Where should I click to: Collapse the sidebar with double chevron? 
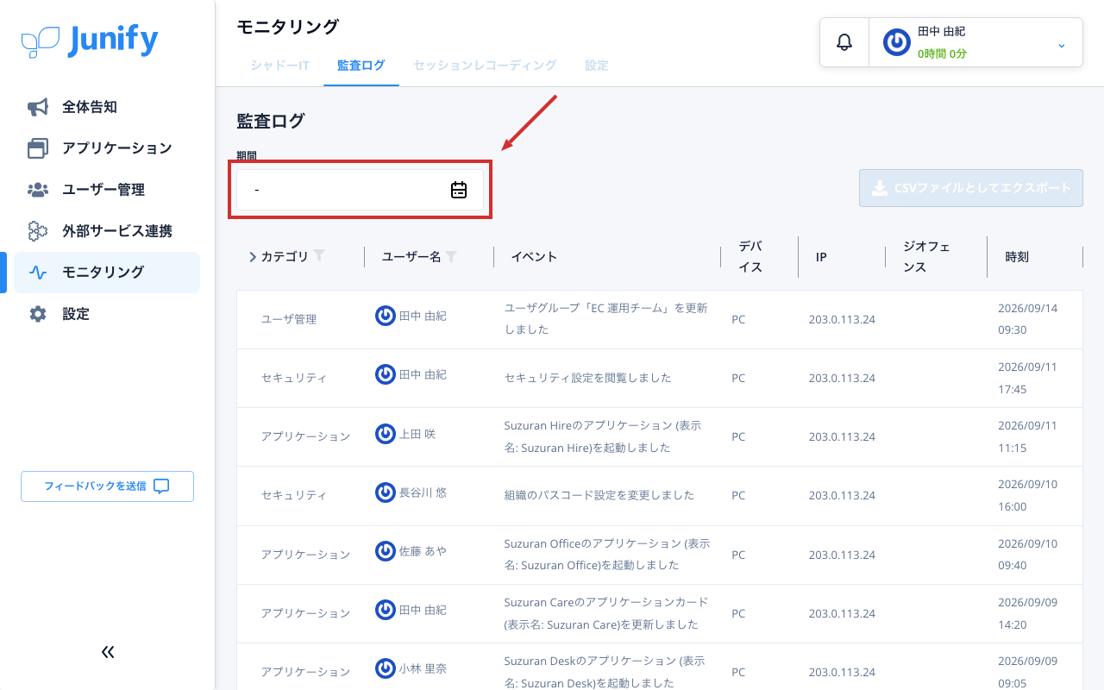108,652
